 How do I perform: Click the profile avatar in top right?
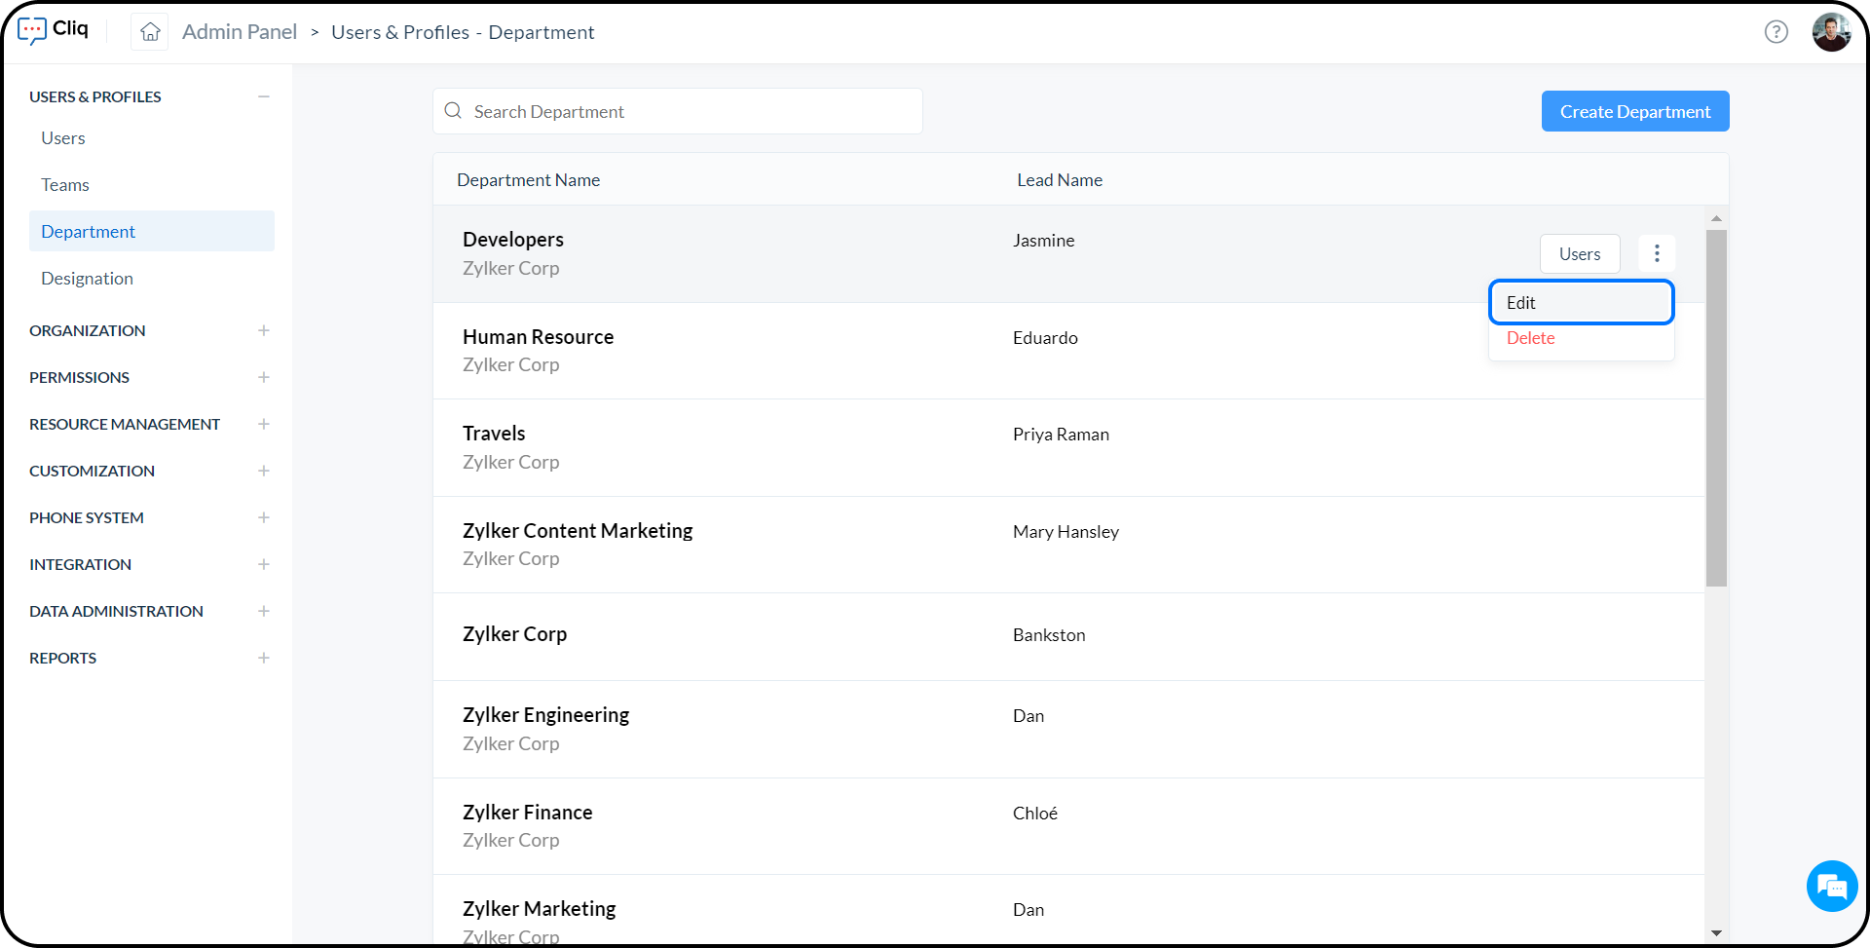click(1832, 31)
